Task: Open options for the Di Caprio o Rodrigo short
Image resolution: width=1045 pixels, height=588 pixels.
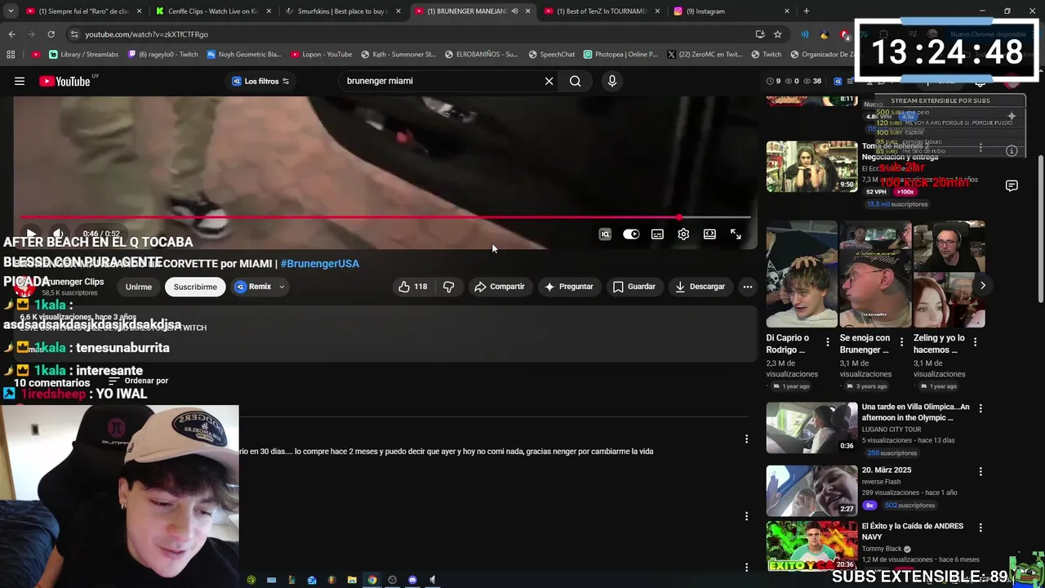Action: click(x=828, y=342)
